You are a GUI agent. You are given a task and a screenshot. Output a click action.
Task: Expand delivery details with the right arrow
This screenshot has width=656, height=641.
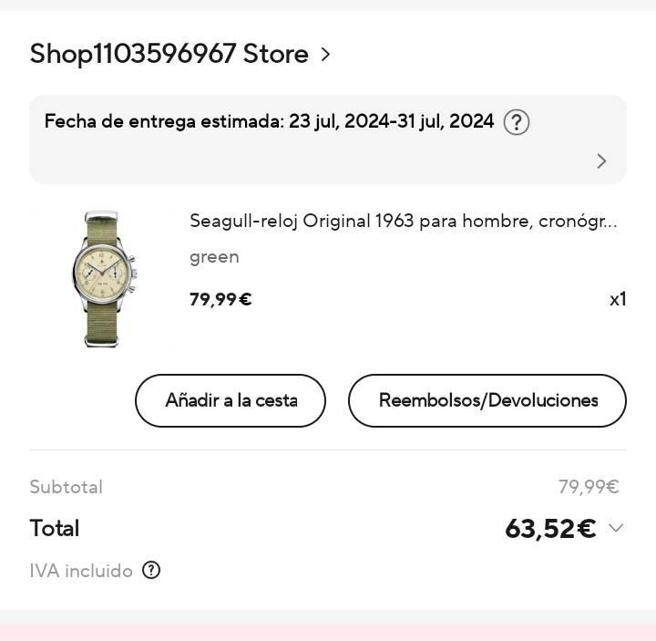(x=601, y=161)
